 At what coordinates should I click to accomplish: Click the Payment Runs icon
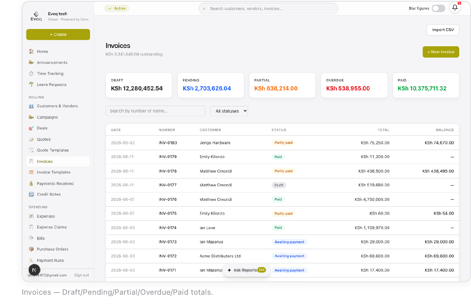(31, 261)
